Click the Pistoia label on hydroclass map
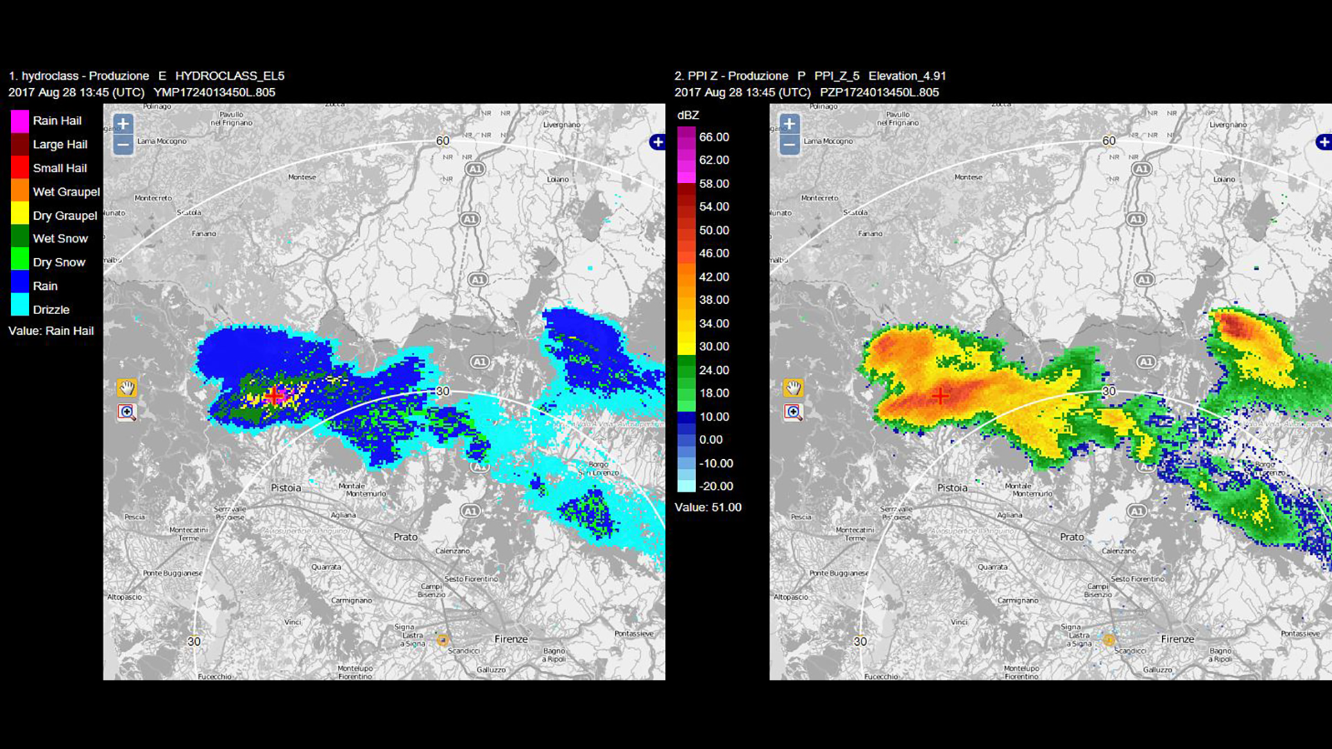Screen dimensions: 1332x749 286,488
